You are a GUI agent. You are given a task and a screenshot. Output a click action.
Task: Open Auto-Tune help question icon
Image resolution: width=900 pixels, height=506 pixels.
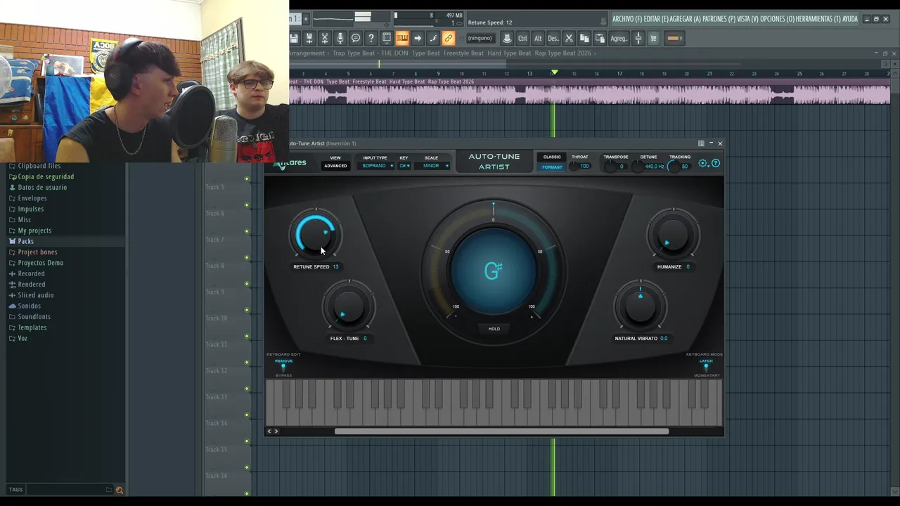(716, 164)
